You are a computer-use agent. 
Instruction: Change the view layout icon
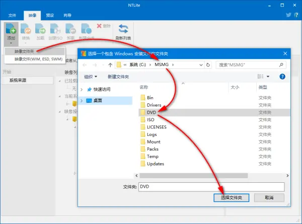click(x=260, y=77)
